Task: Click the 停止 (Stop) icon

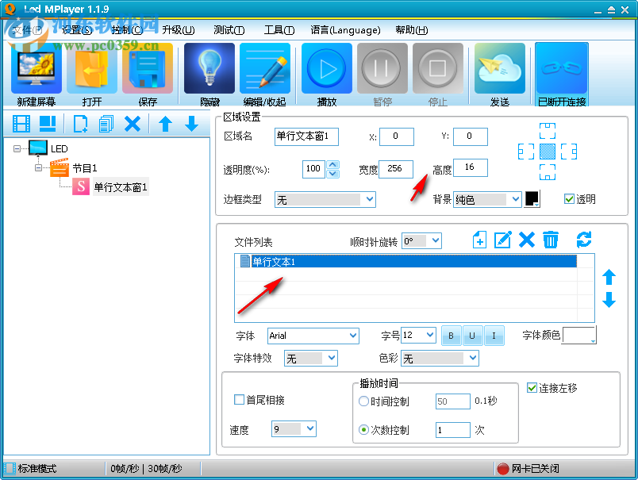Action: click(x=437, y=68)
